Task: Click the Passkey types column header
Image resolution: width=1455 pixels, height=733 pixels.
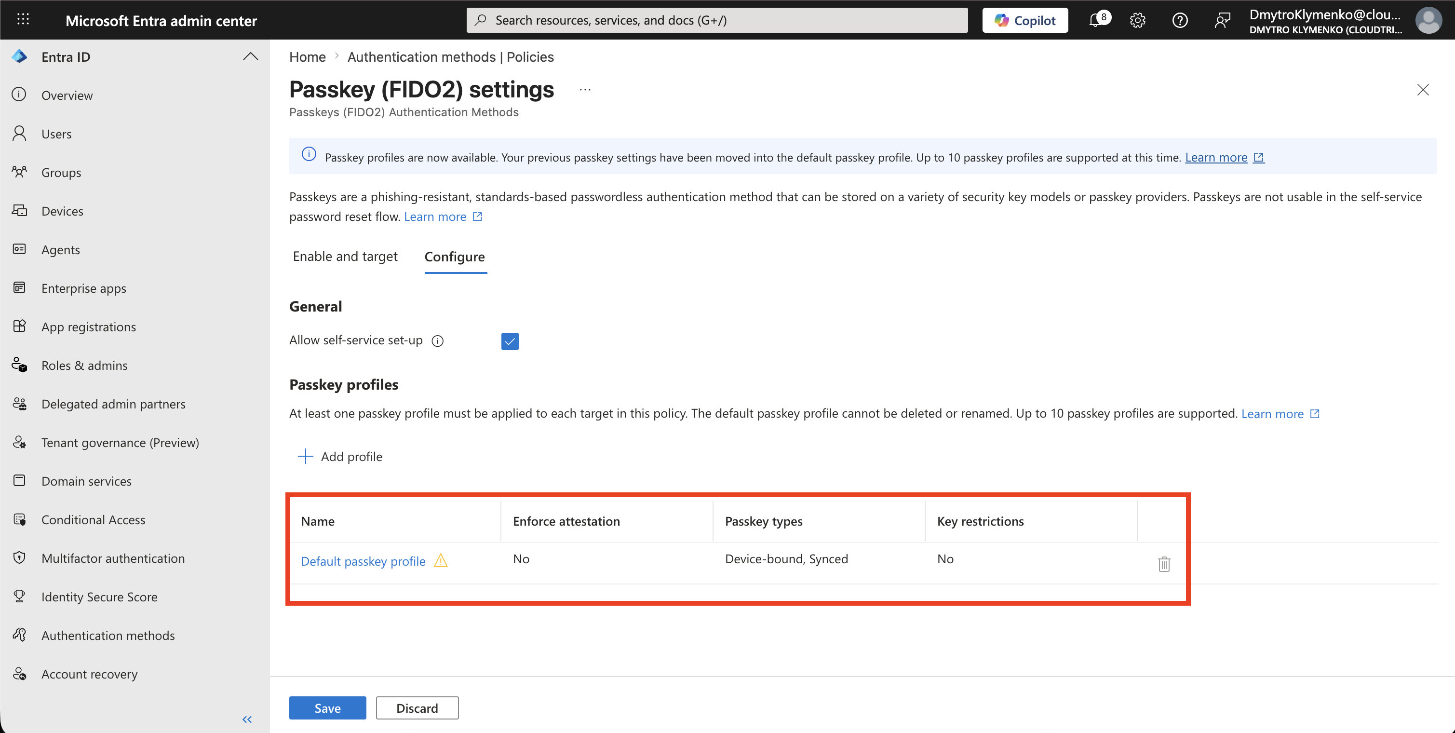Action: (763, 521)
